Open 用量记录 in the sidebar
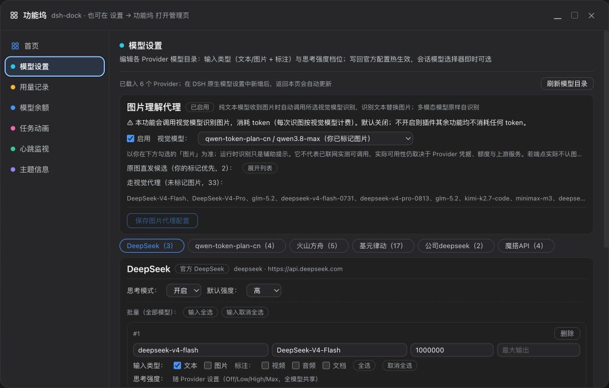 point(55,87)
